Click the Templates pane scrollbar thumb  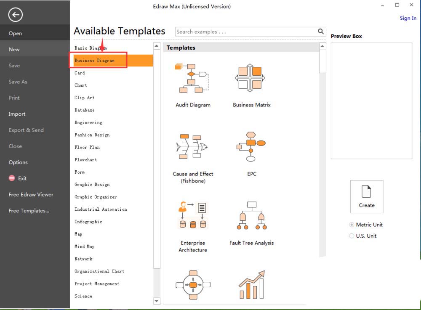(x=322, y=61)
